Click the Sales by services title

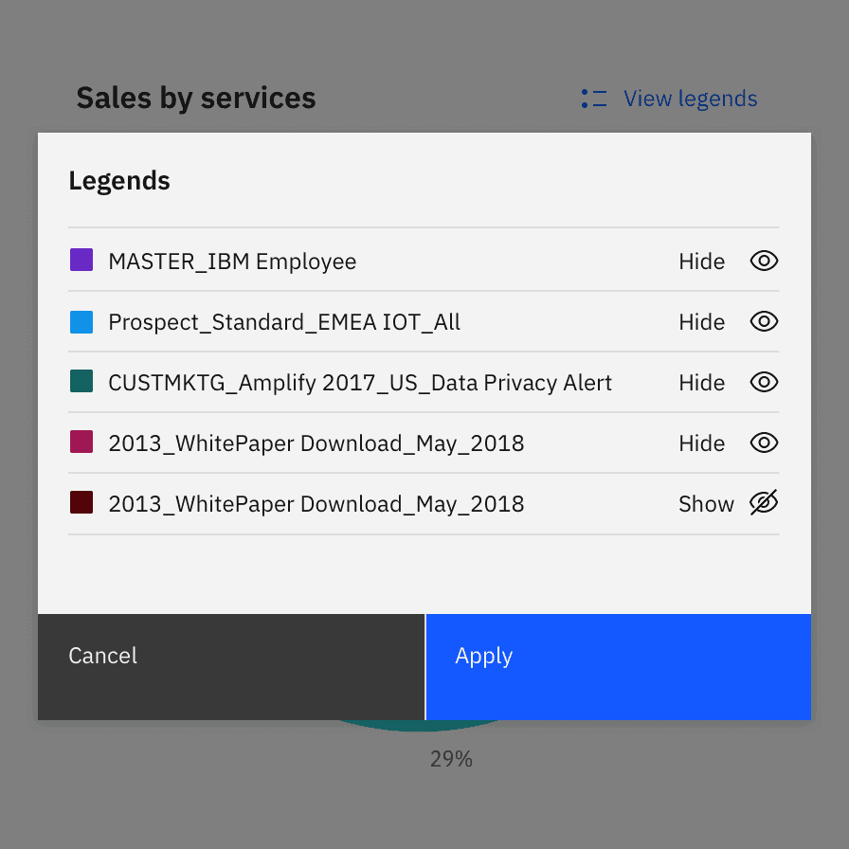[x=196, y=98]
